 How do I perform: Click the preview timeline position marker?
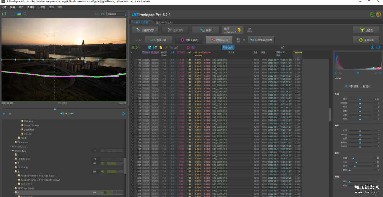55,109
